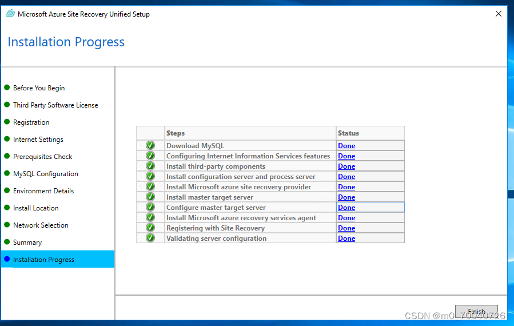Screen dimensions: 514x326
Task: Select the Install Location step
Action: click(35, 208)
